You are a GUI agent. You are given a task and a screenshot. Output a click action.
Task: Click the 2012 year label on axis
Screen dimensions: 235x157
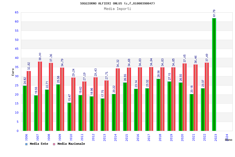point(93,137)
